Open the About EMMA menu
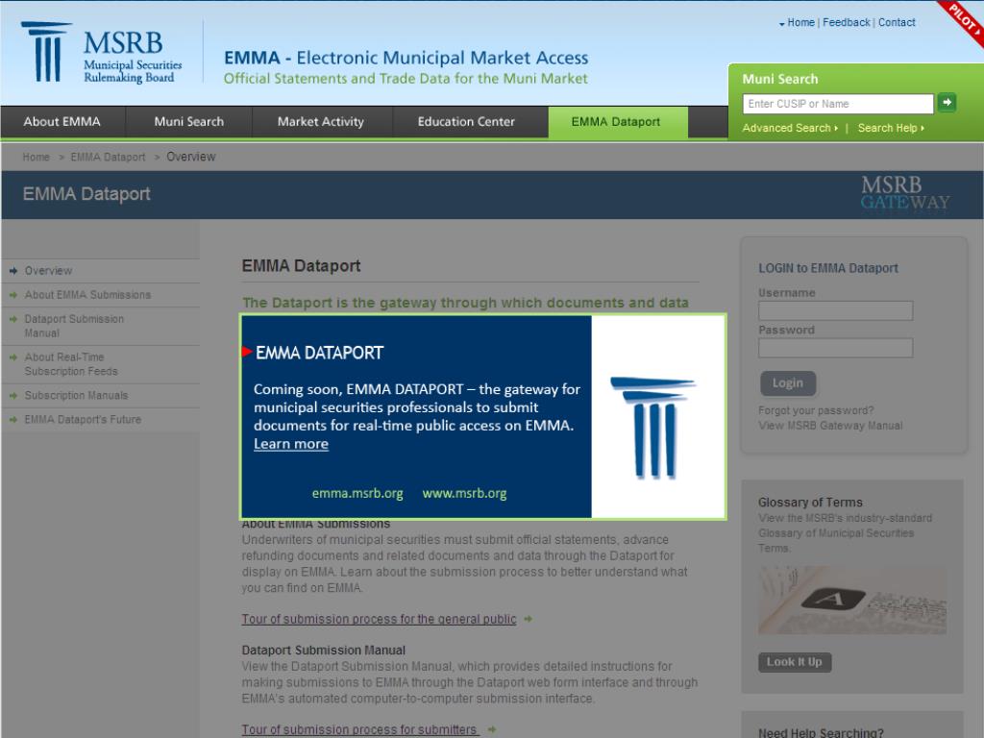The width and height of the screenshot is (984, 738). (x=61, y=122)
